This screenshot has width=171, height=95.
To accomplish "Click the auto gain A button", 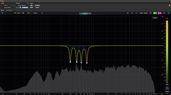I will point(136,13).
